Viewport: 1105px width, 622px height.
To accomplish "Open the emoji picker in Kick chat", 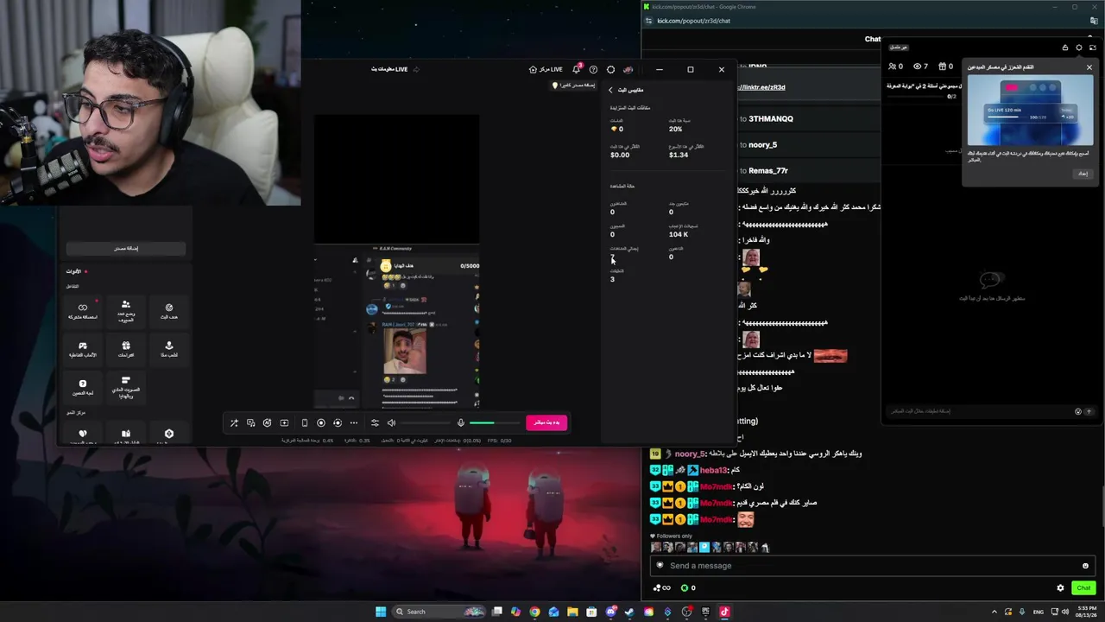I will tap(1085, 566).
